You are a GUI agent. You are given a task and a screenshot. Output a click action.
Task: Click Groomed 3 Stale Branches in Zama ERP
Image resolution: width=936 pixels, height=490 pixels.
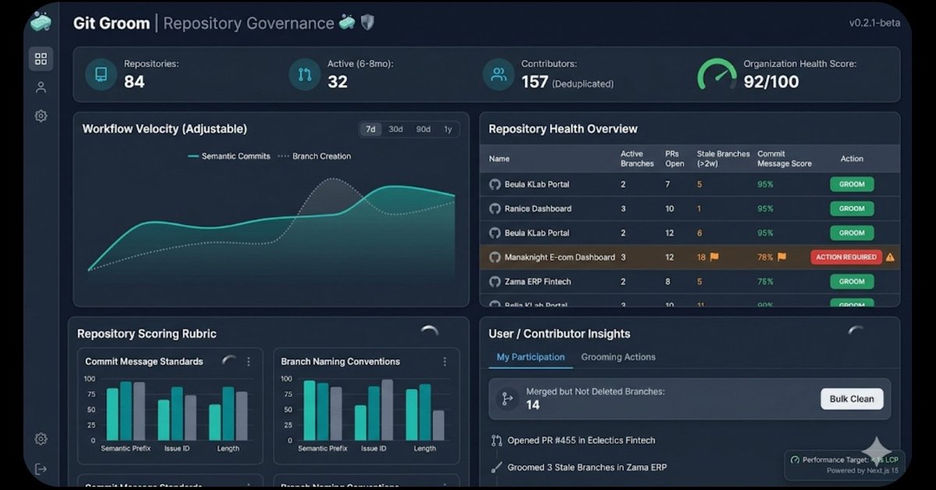pos(587,467)
